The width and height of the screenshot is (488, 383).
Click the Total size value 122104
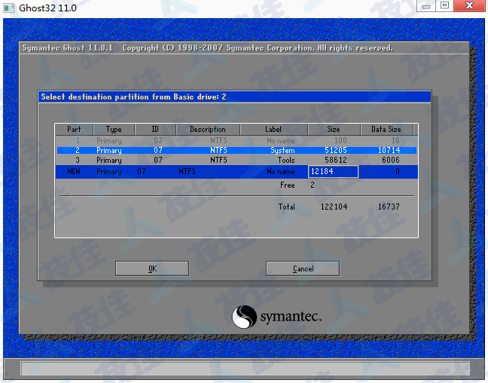pyautogui.click(x=334, y=207)
